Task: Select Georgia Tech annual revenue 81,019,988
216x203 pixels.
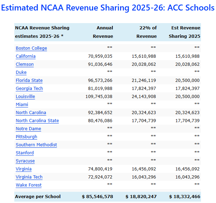Action: [100, 89]
